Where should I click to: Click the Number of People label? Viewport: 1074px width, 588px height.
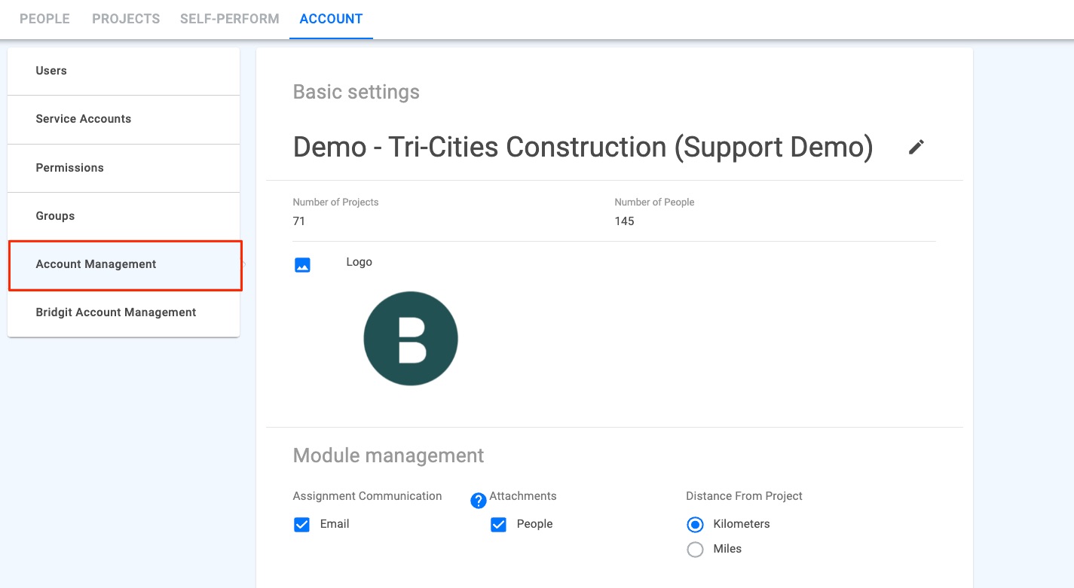[654, 203]
